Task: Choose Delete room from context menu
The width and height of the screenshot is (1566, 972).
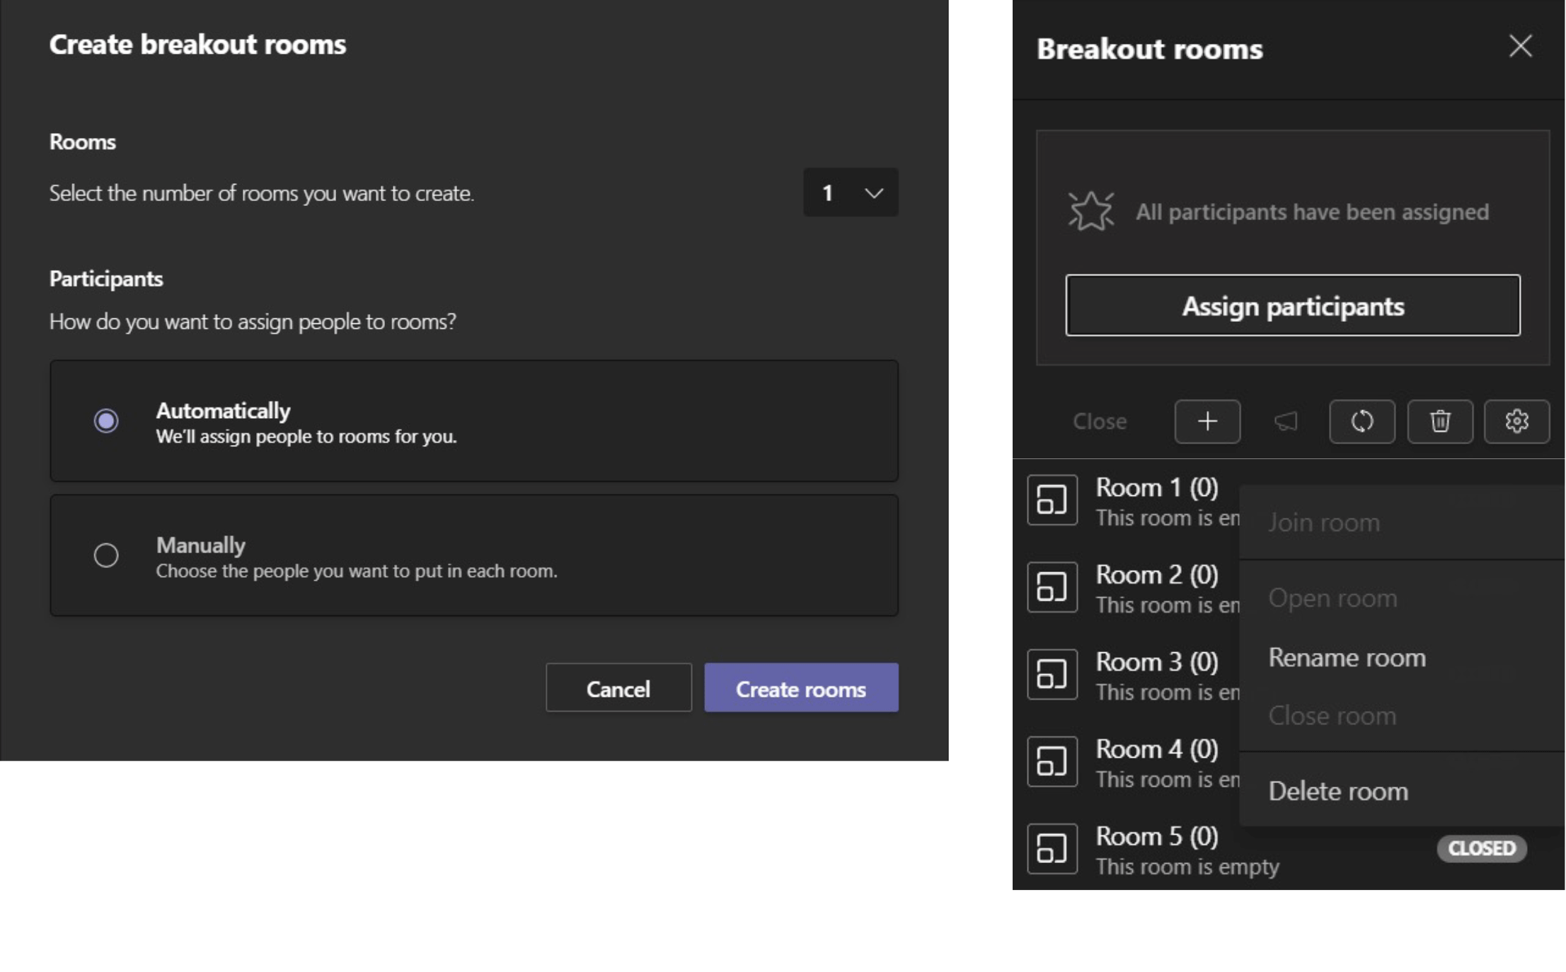Action: pyautogui.click(x=1337, y=791)
